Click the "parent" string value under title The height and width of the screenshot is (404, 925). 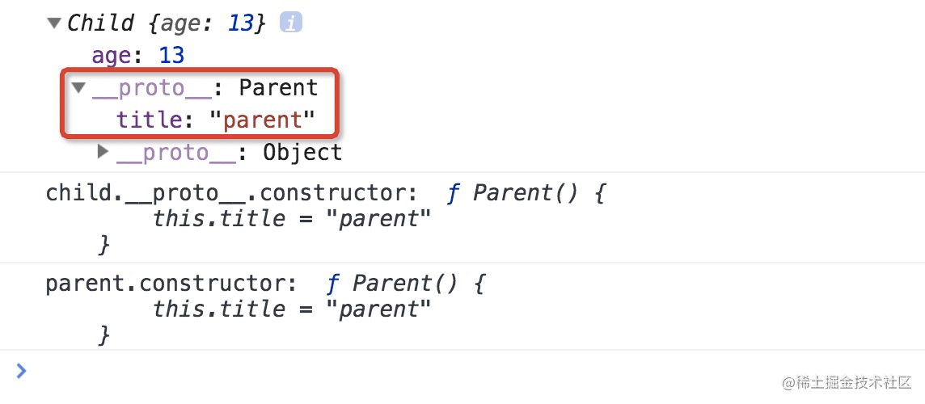coord(261,120)
